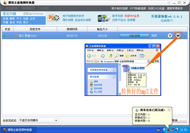
Task: Click 电子相册制作软件 link
Action: pos(73,16)
